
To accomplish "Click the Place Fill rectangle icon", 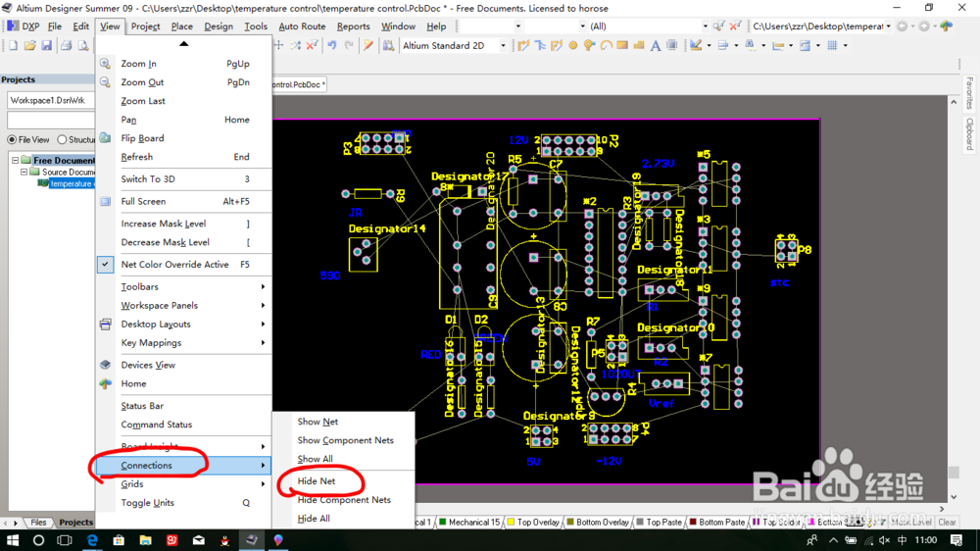I will (622, 46).
